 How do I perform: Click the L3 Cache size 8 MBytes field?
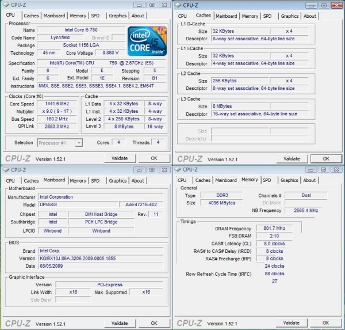pos(240,106)
